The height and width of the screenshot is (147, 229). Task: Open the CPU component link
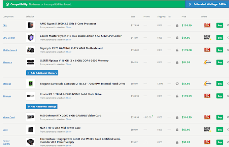point(5,25)
